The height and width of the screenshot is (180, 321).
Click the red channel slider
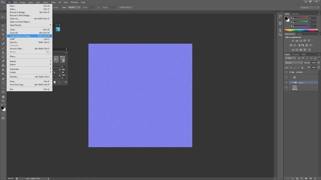click(301, 18)
